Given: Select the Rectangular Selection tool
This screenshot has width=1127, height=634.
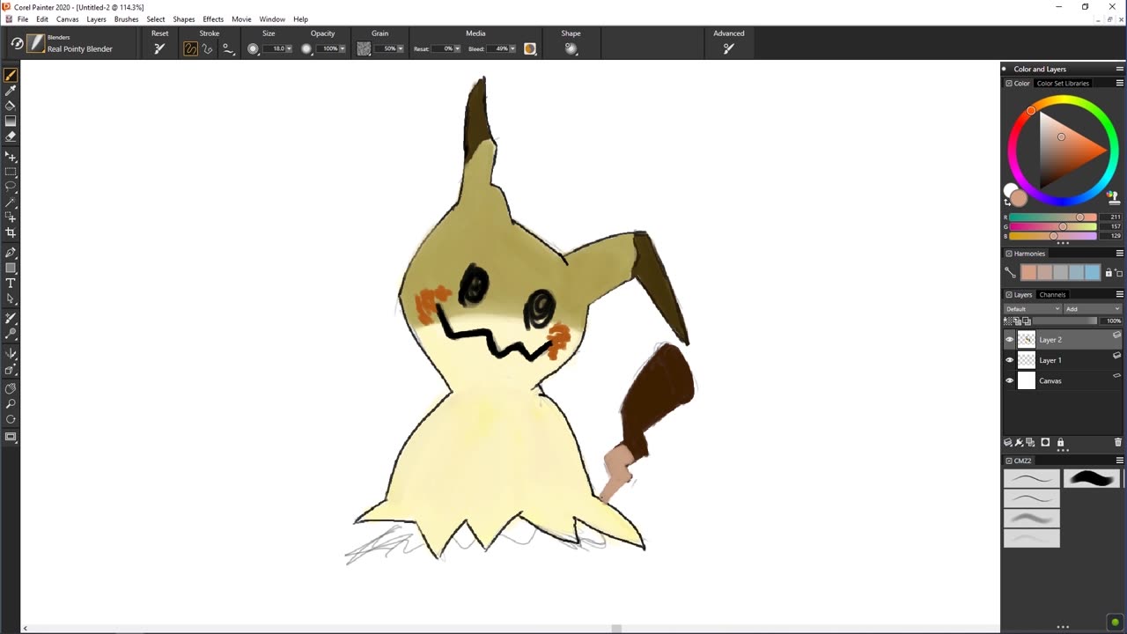Looking at the screenshot, I should (x=11, y=172).
